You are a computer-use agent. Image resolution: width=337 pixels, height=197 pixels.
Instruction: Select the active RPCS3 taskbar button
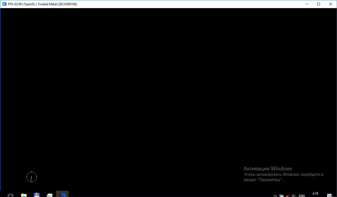tap(63, 195)
